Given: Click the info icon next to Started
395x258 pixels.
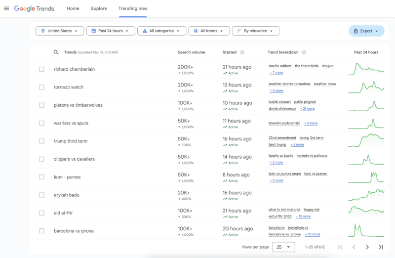Looking at the screenshot, I should pyautogui.click(x=242, y=52).
